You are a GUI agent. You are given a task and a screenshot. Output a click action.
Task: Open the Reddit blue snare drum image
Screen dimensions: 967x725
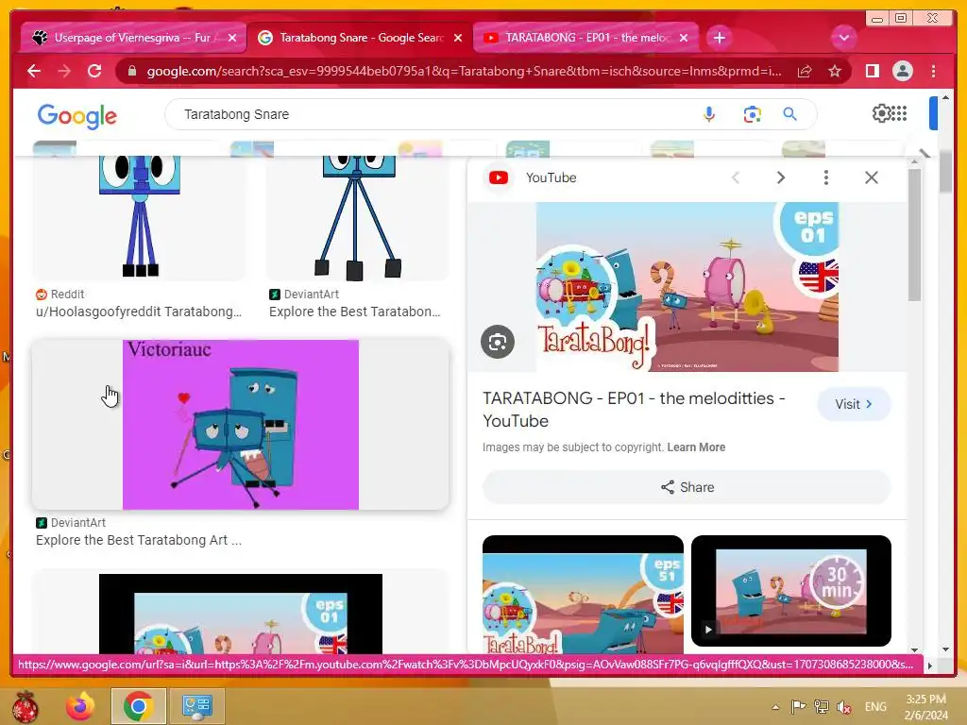click(x=140, y=217)
